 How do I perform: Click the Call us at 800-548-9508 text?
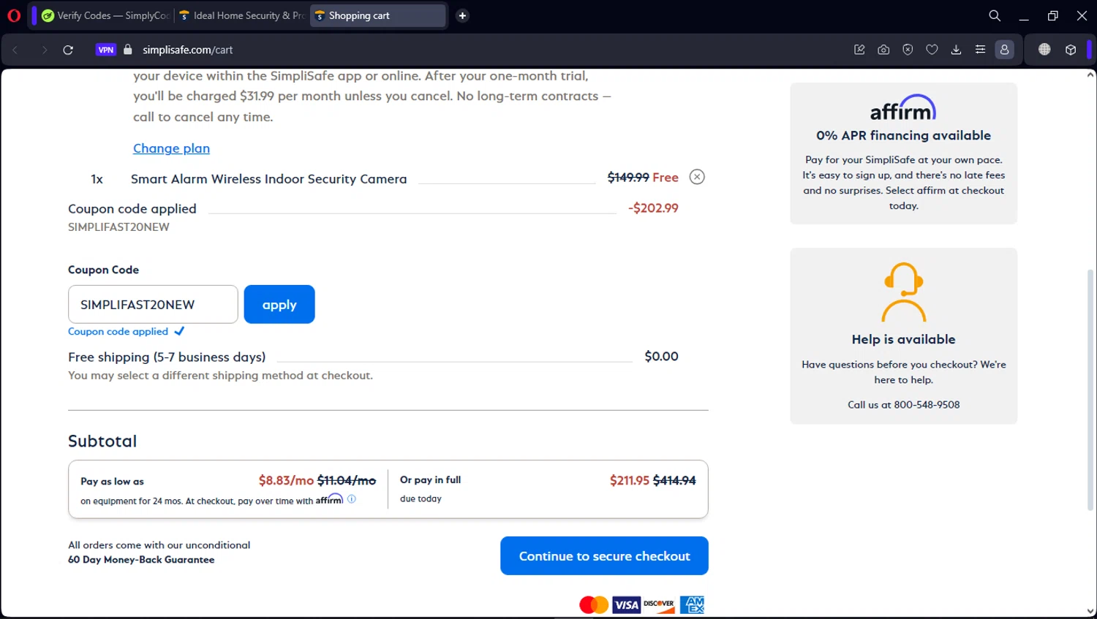click(904, 404)
